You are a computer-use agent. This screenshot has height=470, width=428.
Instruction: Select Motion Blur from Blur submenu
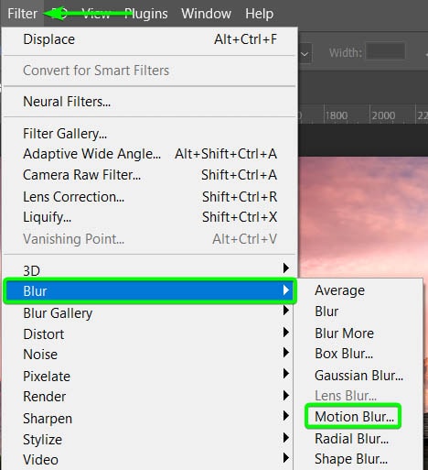click(354, 417)
